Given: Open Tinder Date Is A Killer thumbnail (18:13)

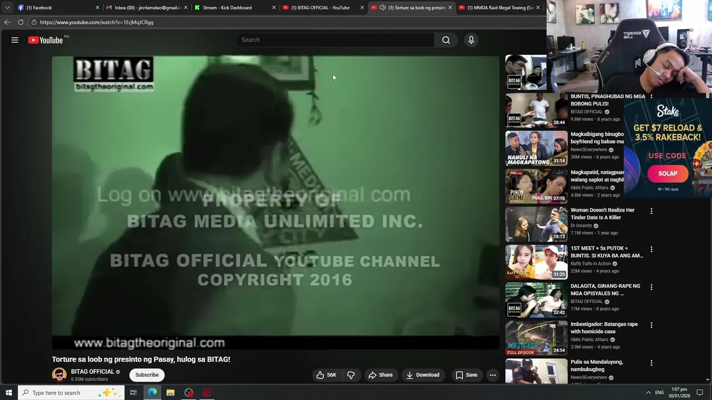Looking at the screenshot, I should click(x=536, y=224).
